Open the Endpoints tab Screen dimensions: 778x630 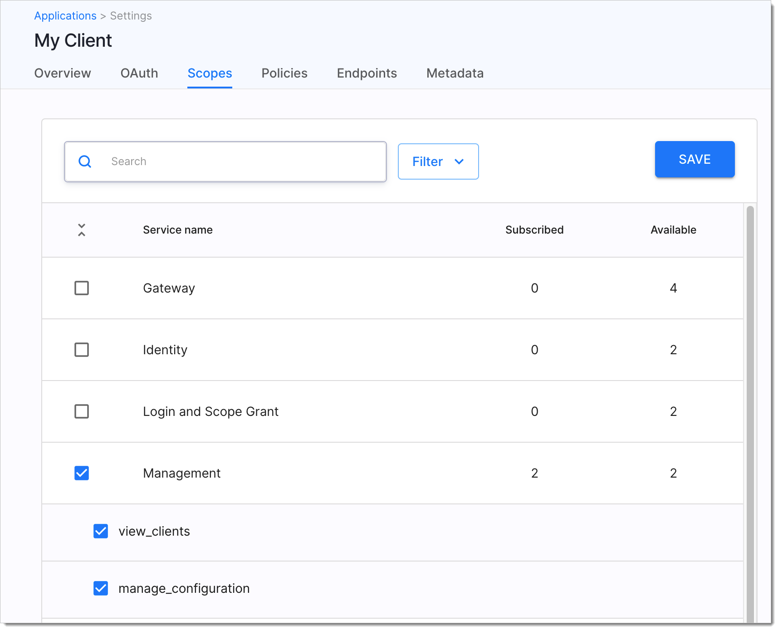coord(367,73)
